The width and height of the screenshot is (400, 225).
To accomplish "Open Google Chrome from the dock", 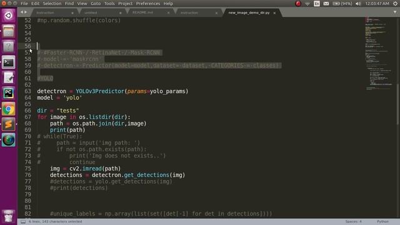I will pyautogui.click(x=8, y=109).
